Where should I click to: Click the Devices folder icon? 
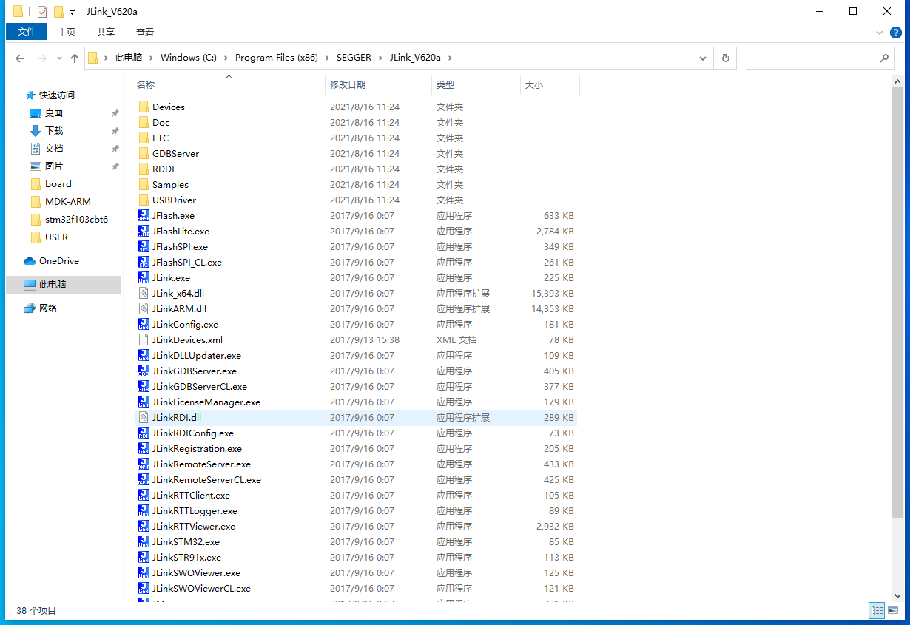pyautogui.click(x=144, y=107)
